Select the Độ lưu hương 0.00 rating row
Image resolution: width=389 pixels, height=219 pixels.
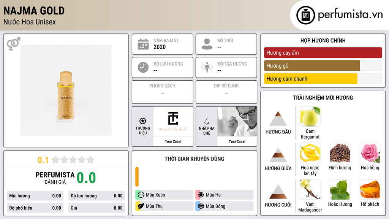coord(96,196)
